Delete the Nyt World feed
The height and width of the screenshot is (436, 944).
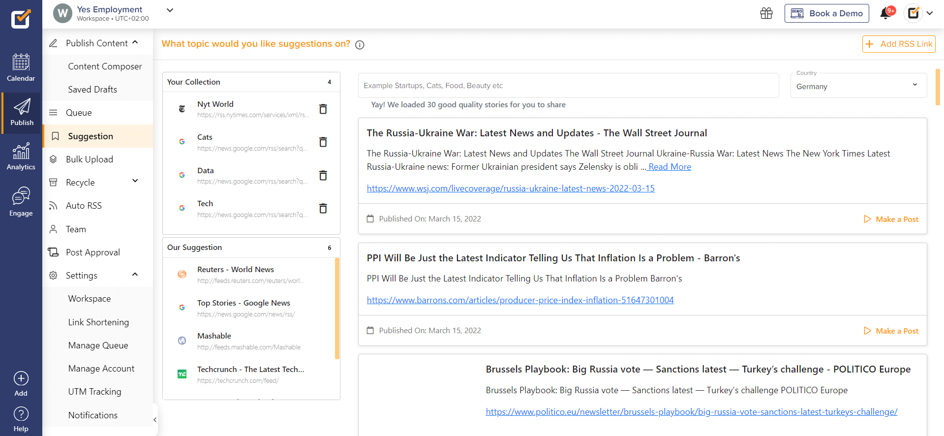[x=323, y=109]
